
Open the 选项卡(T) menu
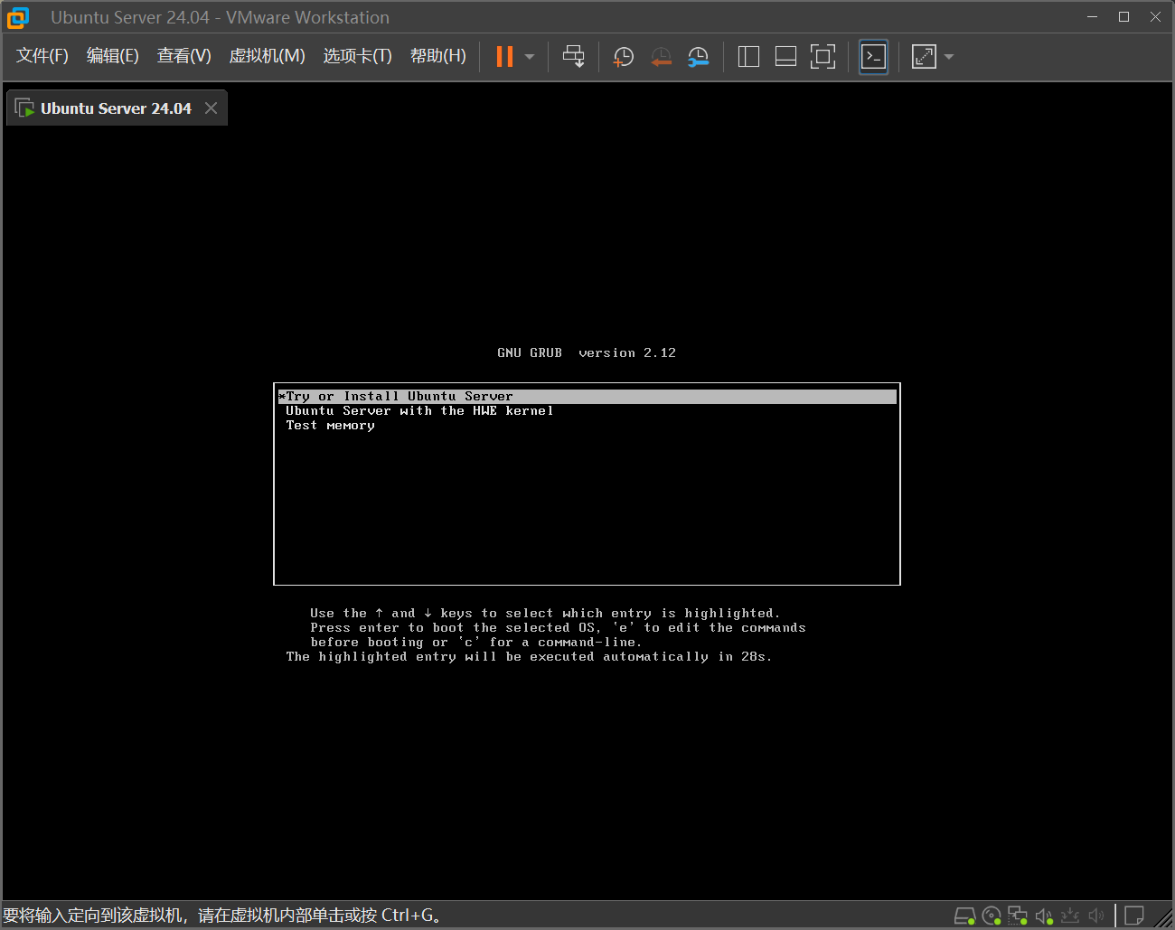358,56
